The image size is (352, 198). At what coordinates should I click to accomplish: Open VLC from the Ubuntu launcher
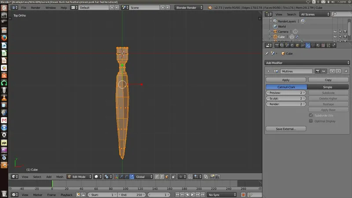point(4,98)
